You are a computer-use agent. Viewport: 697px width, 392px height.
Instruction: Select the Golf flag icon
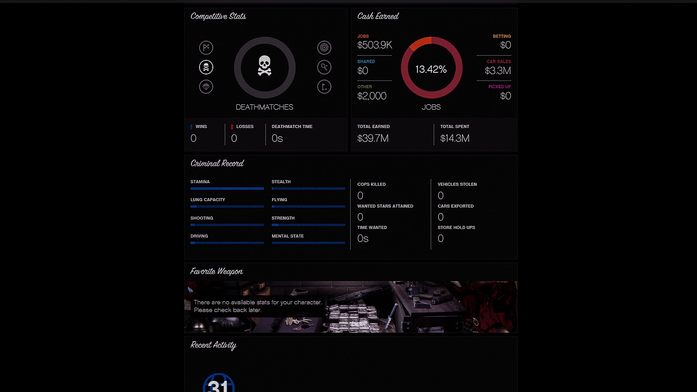[324, 87]
